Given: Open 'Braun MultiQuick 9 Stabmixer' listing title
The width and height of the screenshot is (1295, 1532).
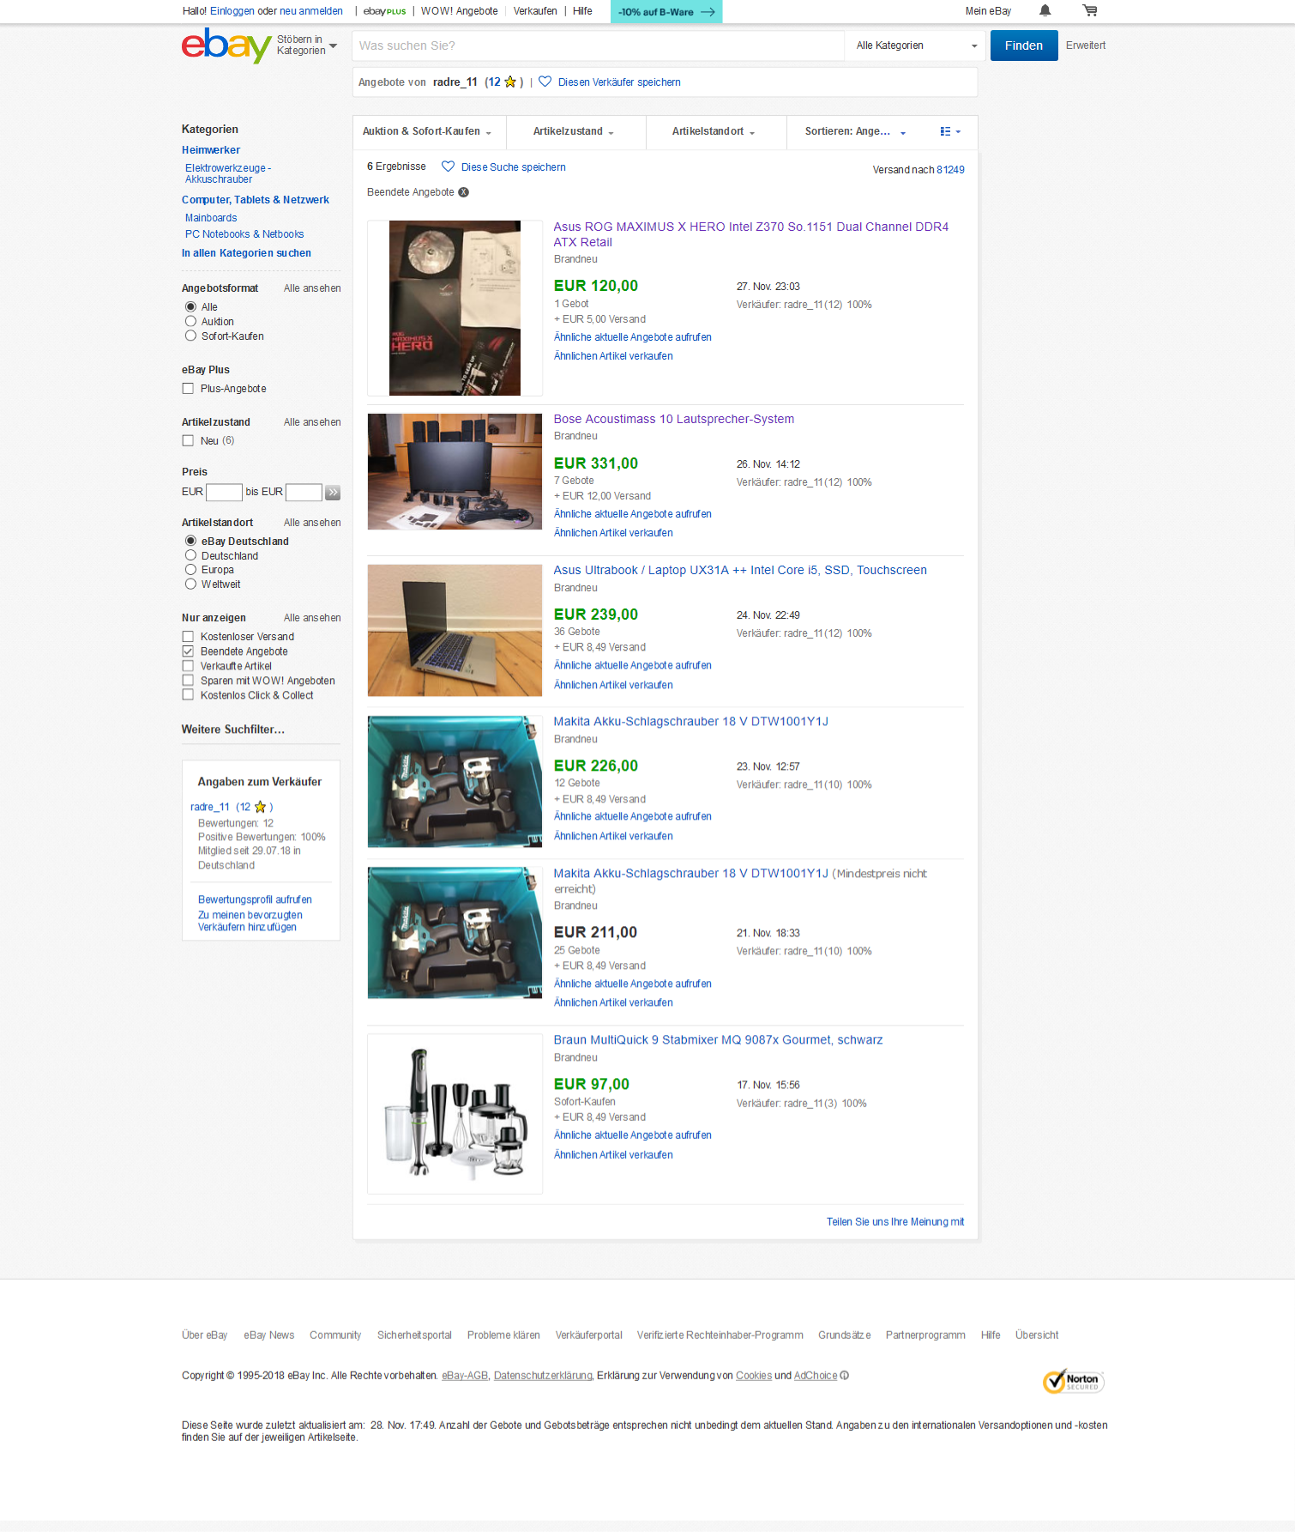Looking at the screenshot, I should pos(718,1039).
